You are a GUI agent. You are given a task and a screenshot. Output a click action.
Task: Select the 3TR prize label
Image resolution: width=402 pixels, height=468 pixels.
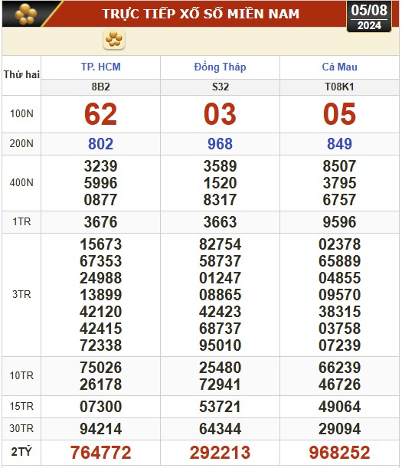21,295
